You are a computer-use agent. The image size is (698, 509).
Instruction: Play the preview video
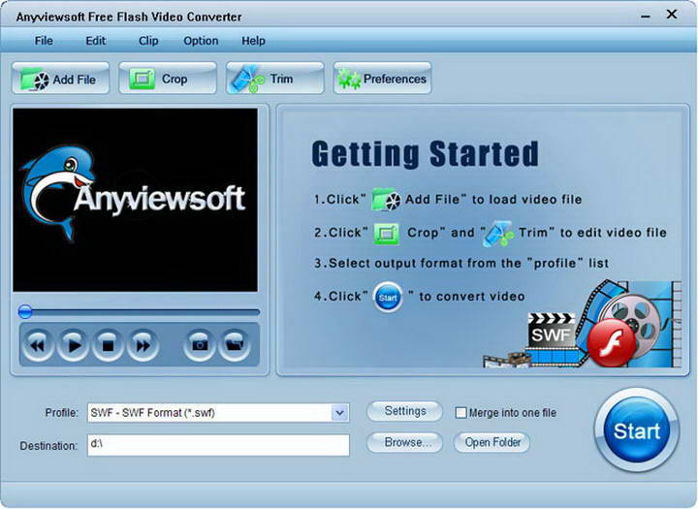pyautogui.click(x=73, y=345)
